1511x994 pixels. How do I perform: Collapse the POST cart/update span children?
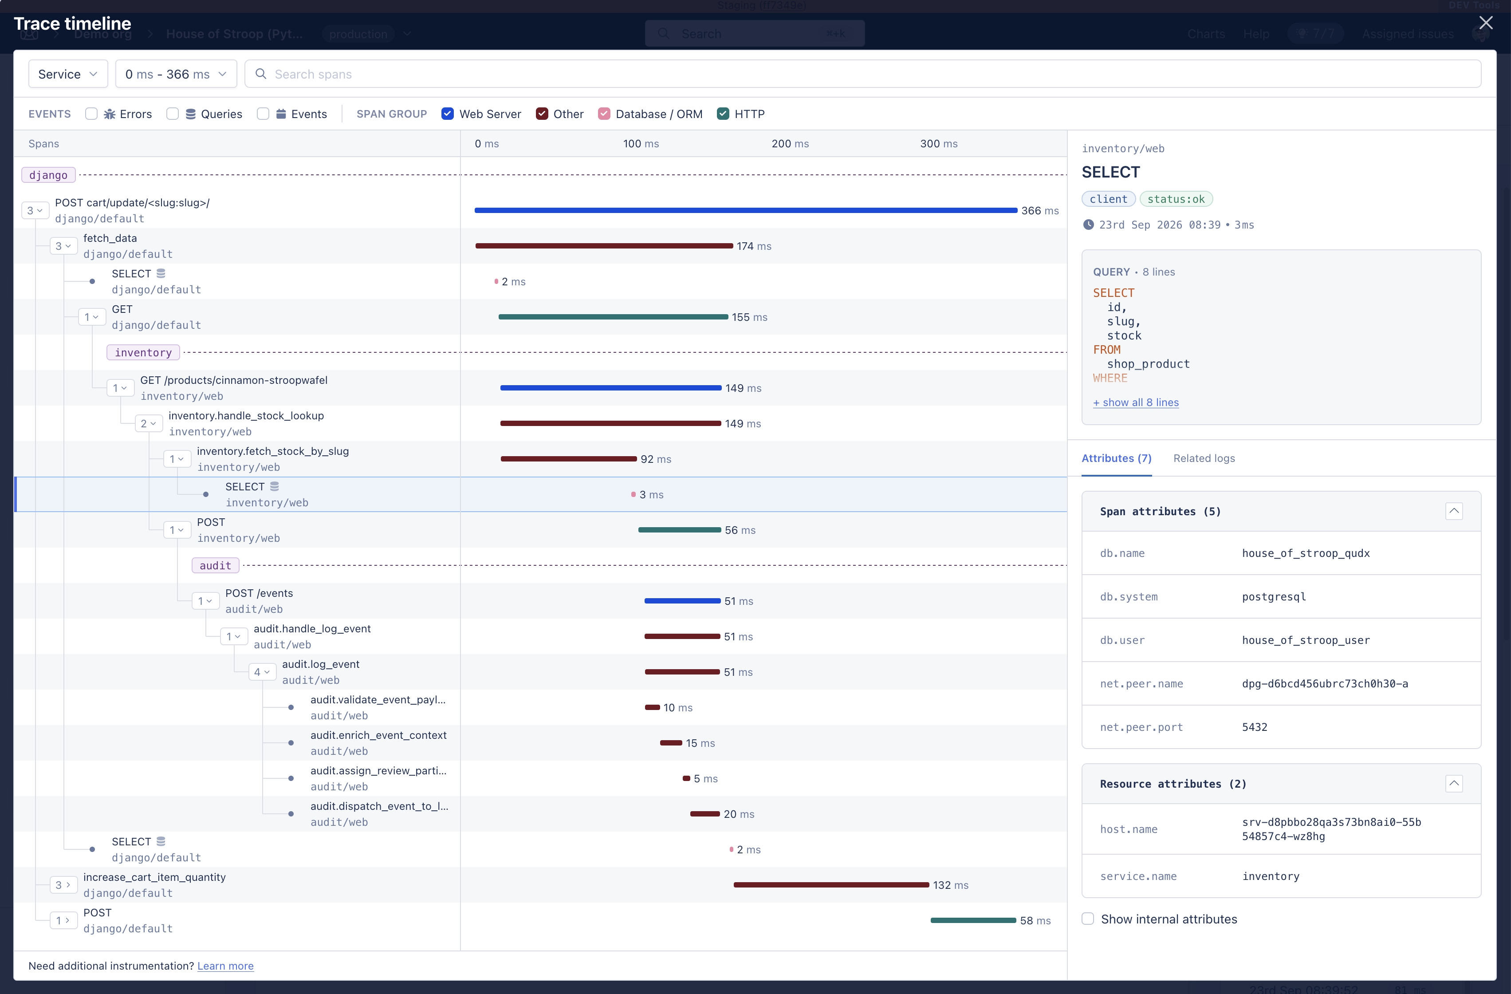[x=35, y=210]
